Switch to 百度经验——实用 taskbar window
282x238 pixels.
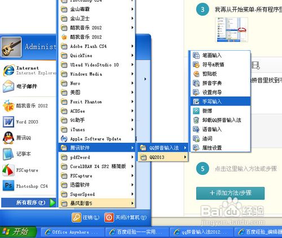click(137, 232)
